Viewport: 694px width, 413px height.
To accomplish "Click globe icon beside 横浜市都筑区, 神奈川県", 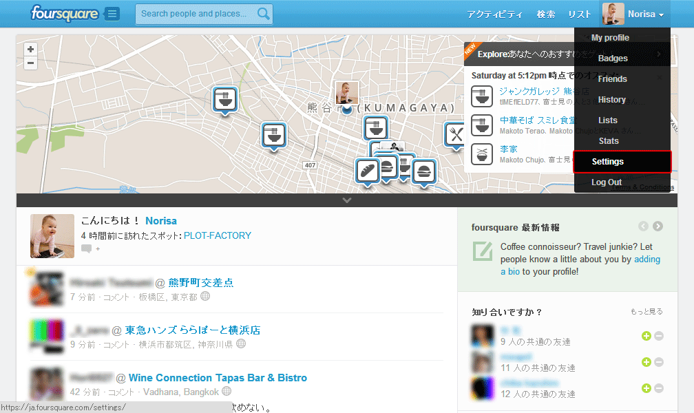I will (241, 343).
